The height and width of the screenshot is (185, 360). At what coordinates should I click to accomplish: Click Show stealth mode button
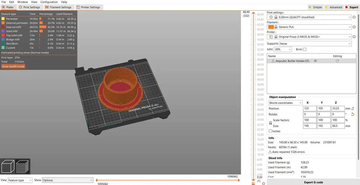click(13, 66)
